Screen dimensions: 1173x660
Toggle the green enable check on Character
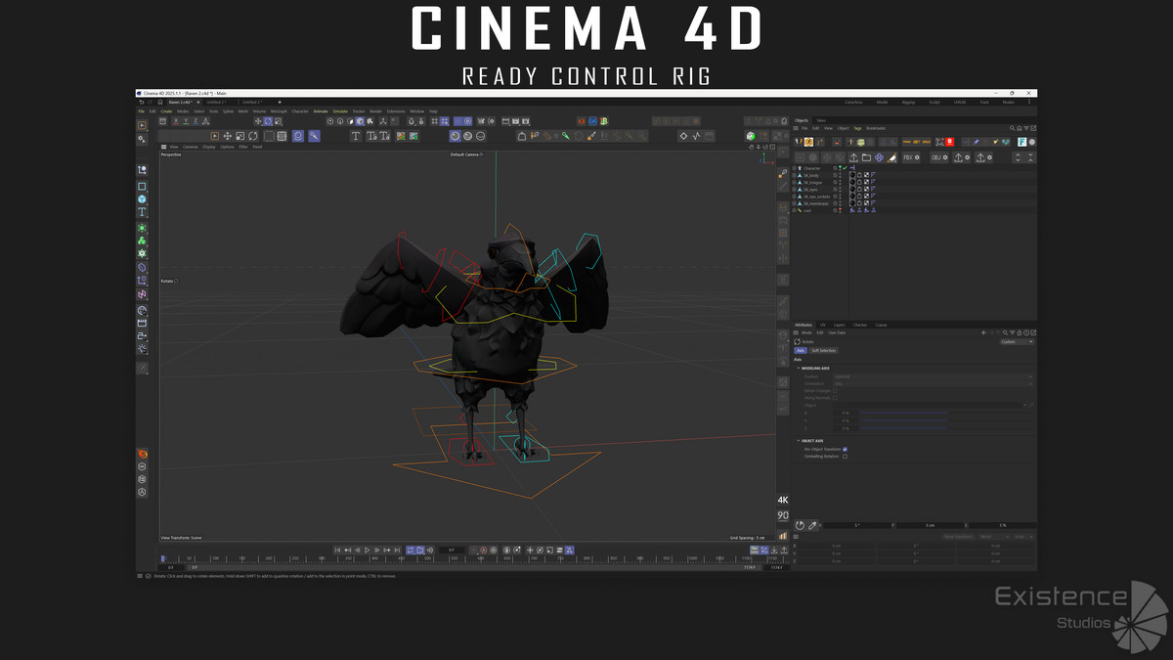coord(844,168)
